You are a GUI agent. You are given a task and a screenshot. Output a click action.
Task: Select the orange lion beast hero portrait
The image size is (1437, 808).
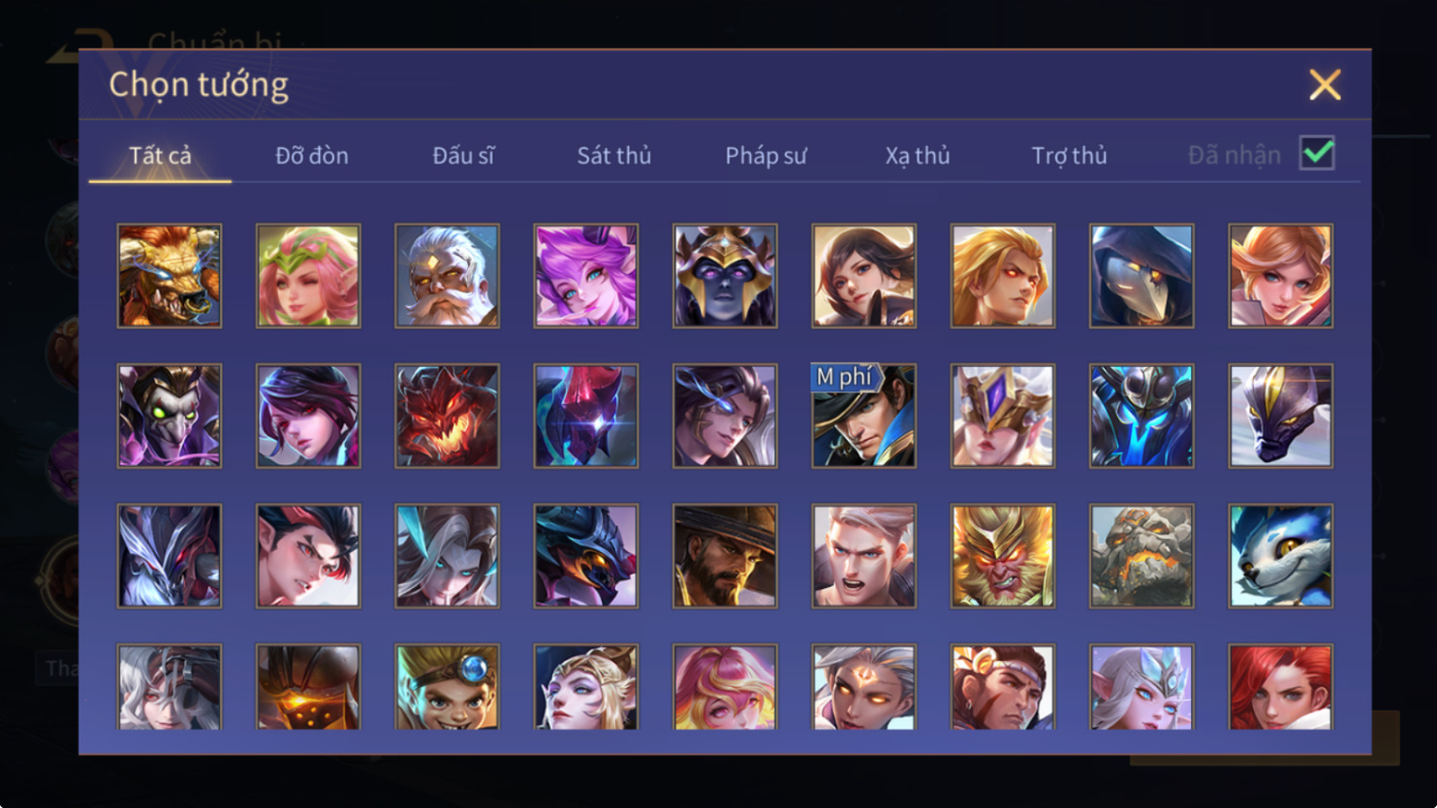170,276
